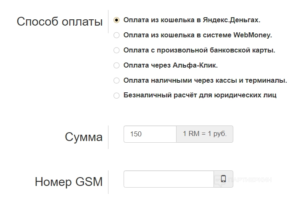
Task: Select the bank card payment radio button
Action: pyautogui.click(x=116, y=50)
